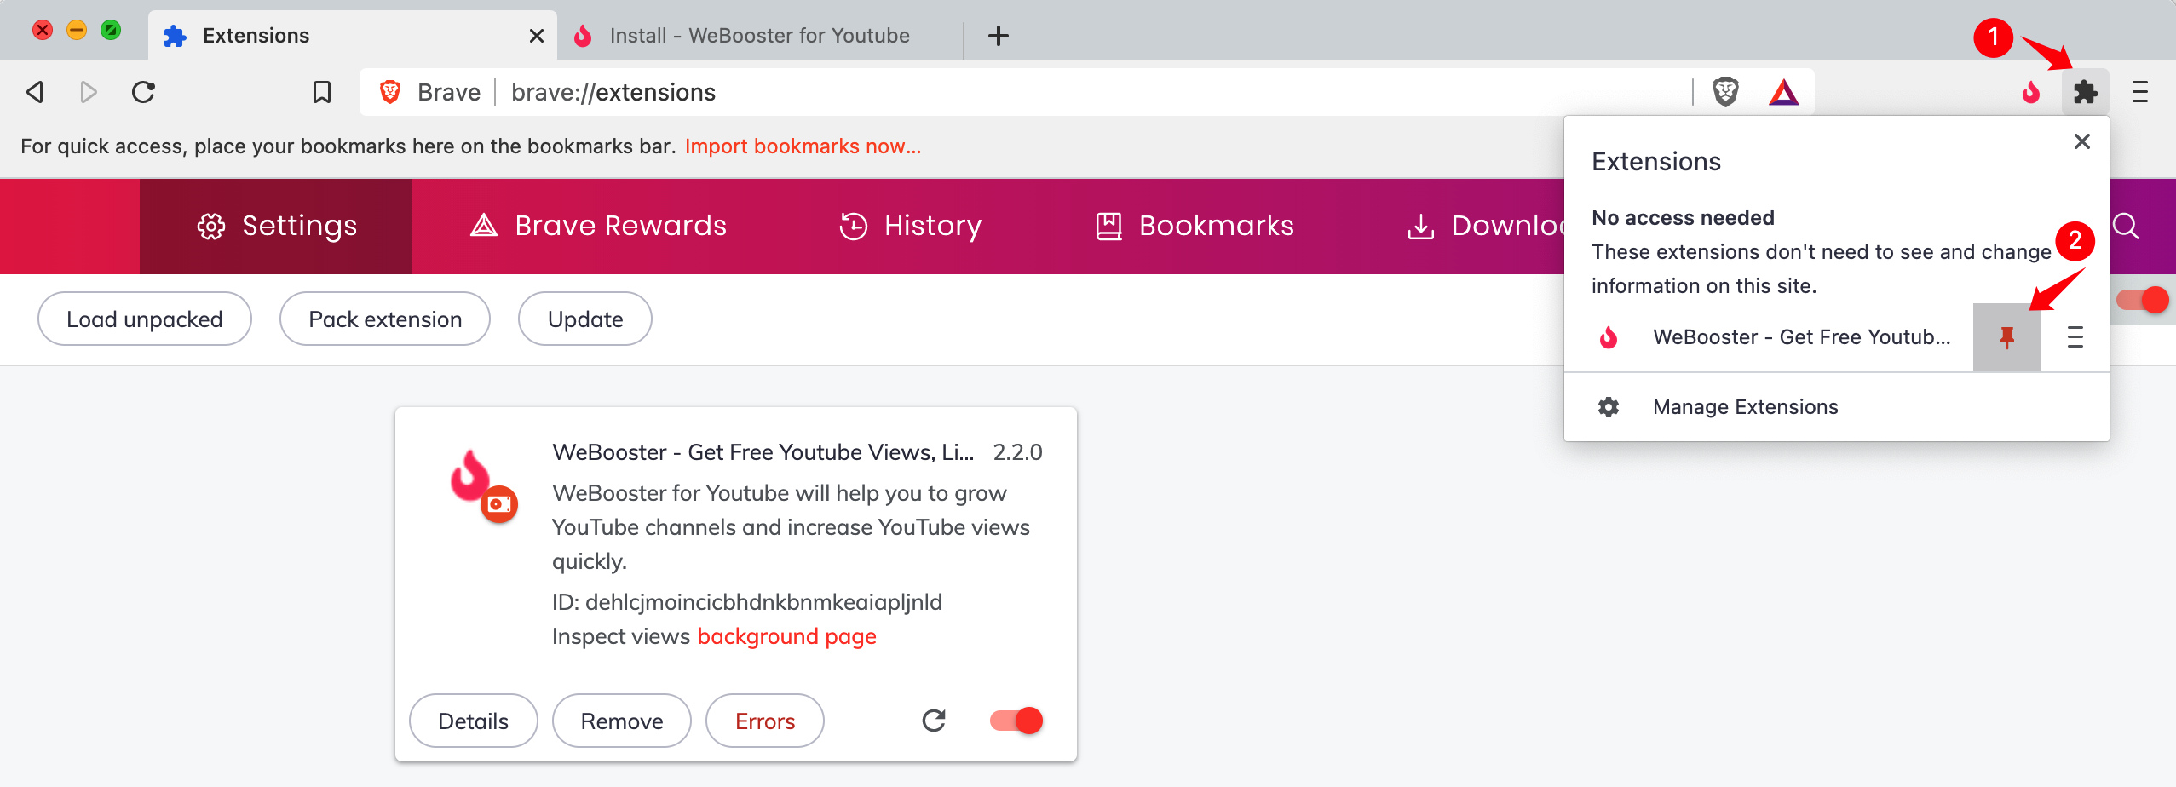
Task: Click the No access needed heading
Action: (x=1683, y=218)
